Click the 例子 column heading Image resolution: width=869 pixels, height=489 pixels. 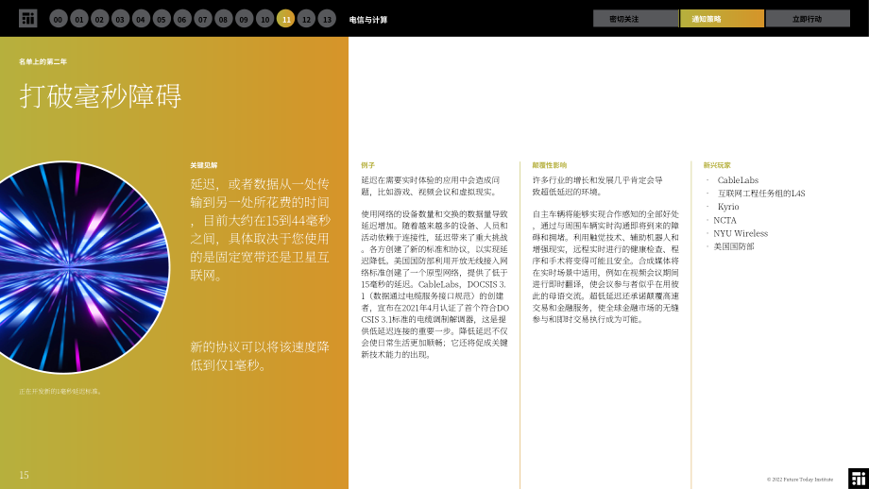tap(368, 165)
